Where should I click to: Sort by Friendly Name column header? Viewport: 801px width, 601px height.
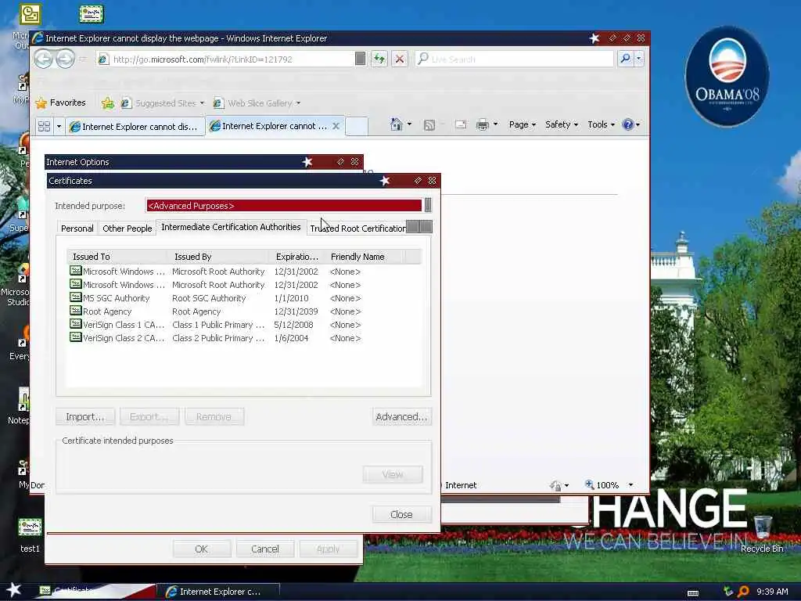tap(364, 257)
